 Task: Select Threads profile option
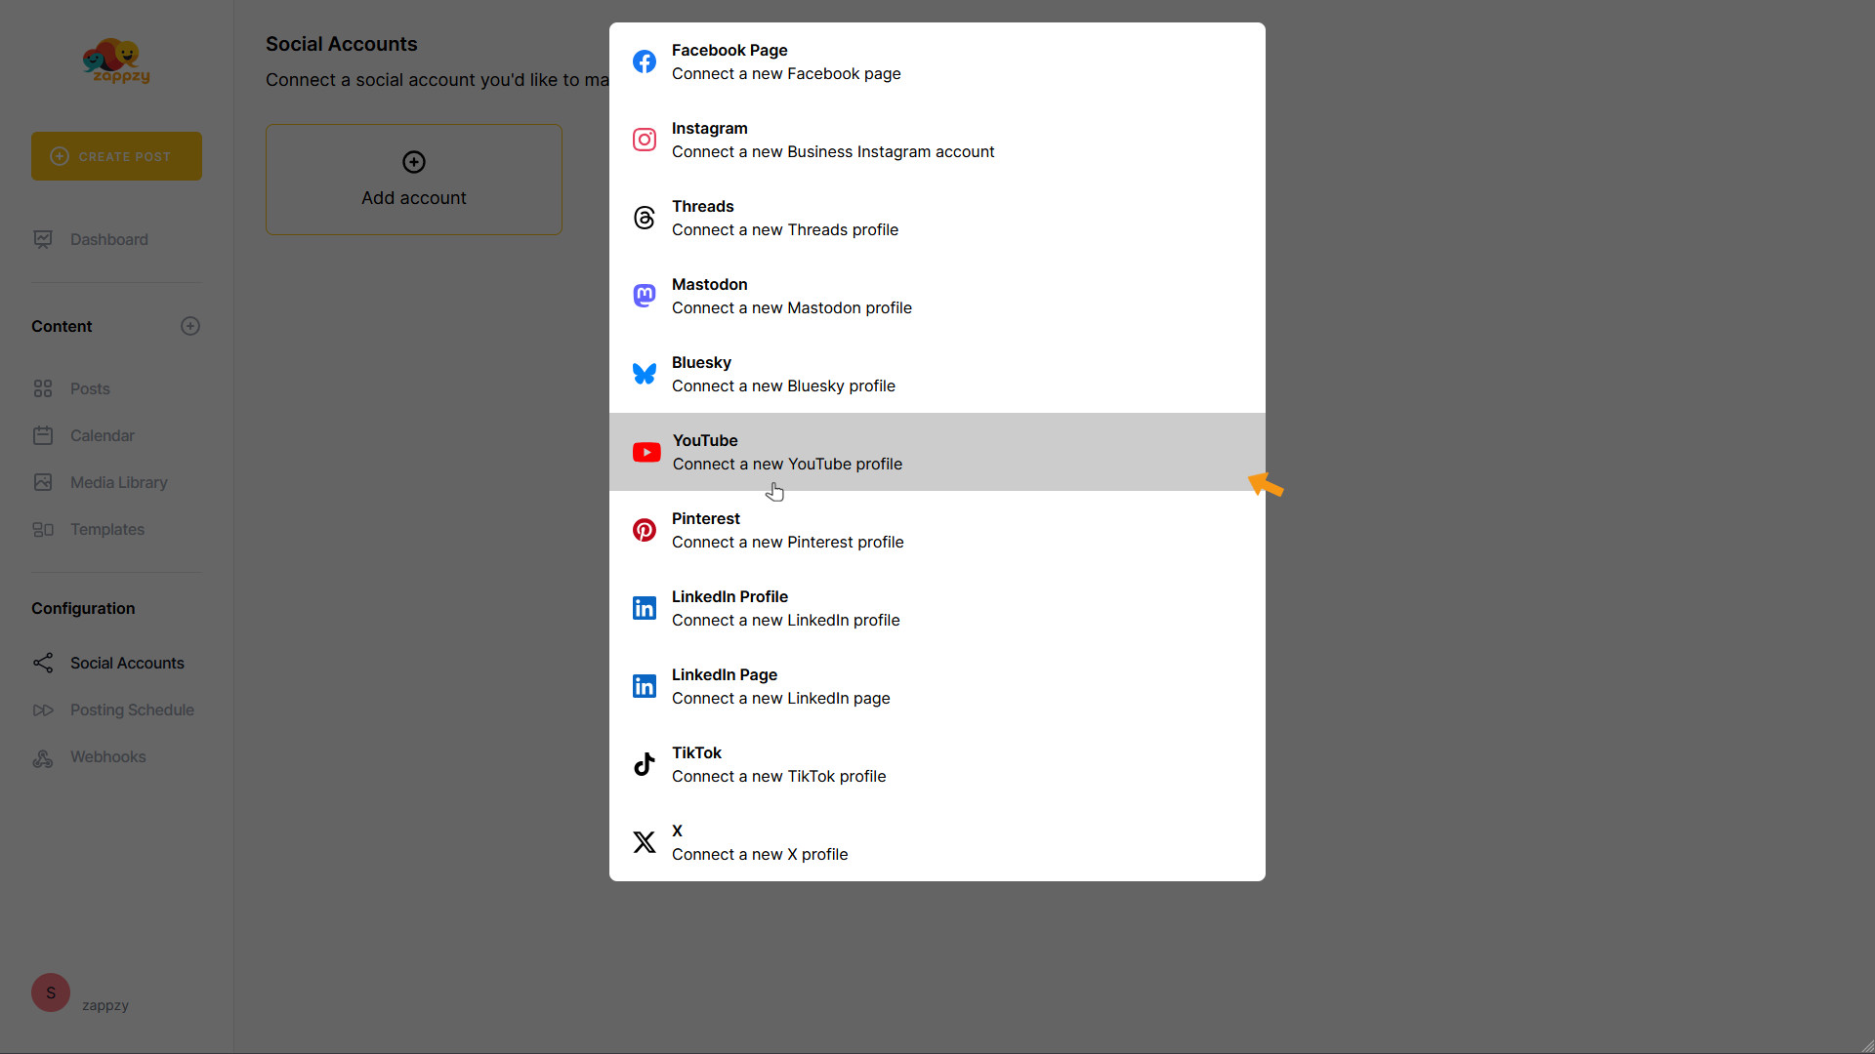point(937,218)
